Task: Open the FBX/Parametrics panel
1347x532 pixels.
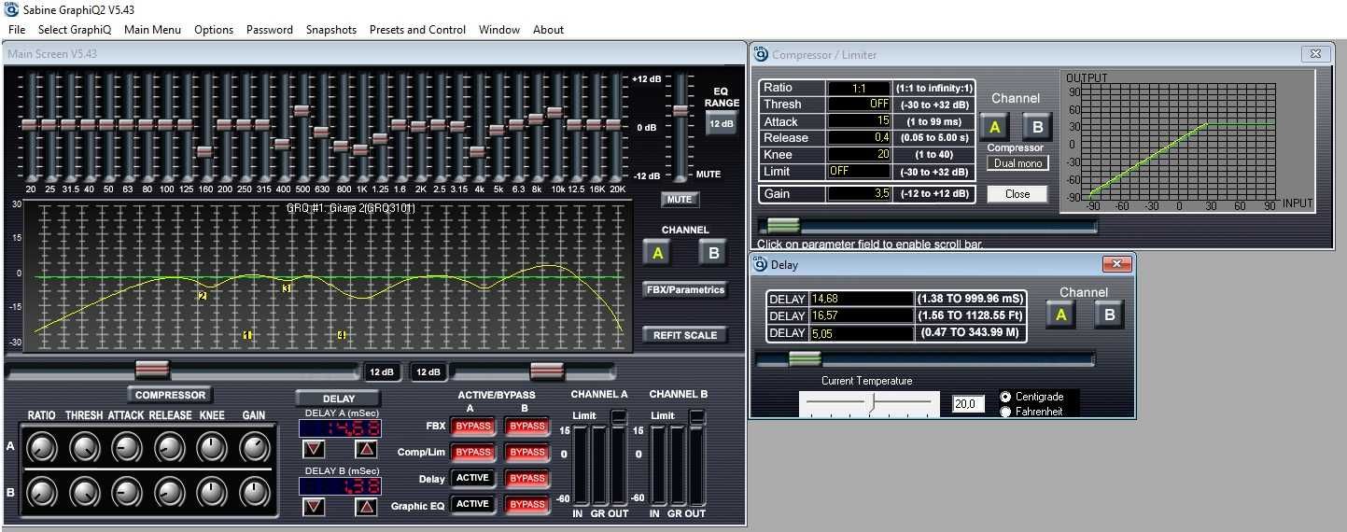Action: (685, 289)
